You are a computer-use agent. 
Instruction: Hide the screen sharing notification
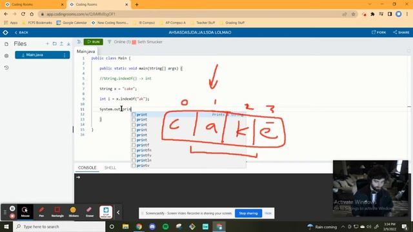[268, 213]
